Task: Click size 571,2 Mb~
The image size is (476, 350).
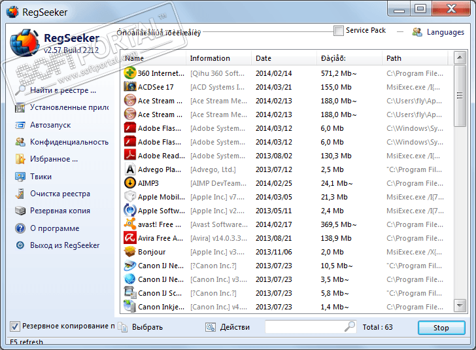Action: [339, 73]
